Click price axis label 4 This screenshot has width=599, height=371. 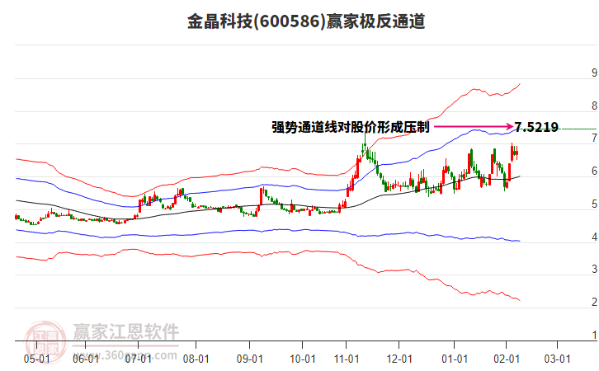pyautogui.click(x=594, y=237)
